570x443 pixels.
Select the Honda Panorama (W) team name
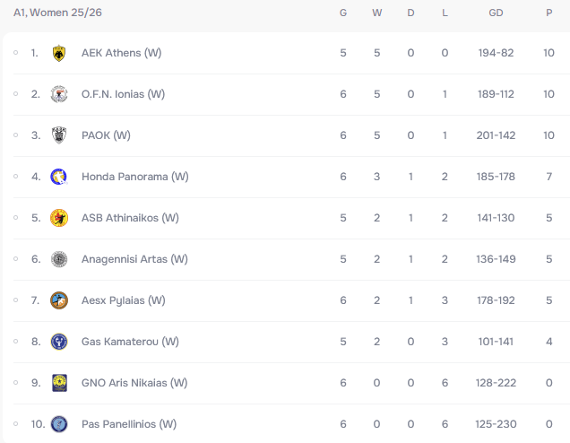click(x=134, y=177)
